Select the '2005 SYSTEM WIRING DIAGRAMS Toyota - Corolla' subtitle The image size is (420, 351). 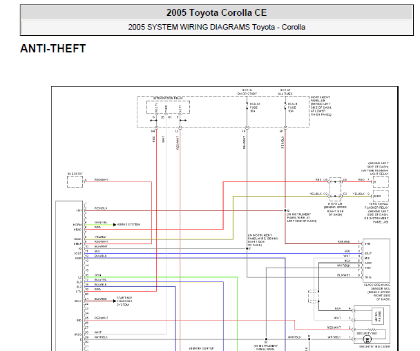click(x=216, y=27)
